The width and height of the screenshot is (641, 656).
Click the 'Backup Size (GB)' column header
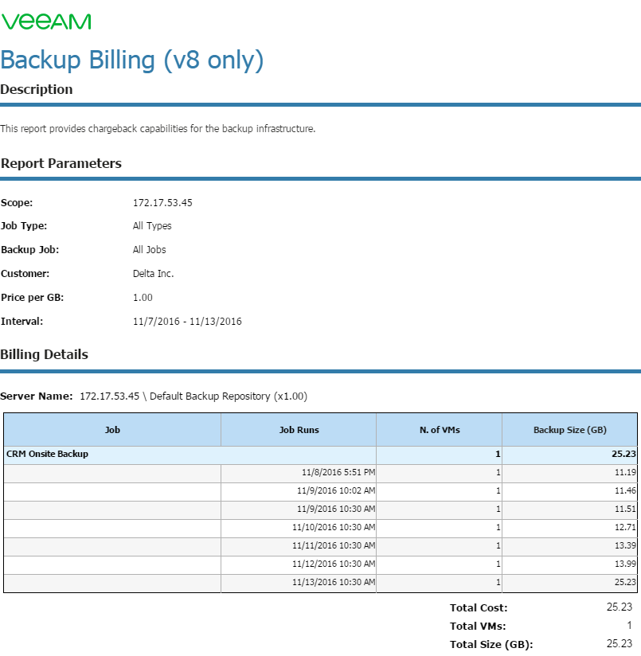[570, 430]
